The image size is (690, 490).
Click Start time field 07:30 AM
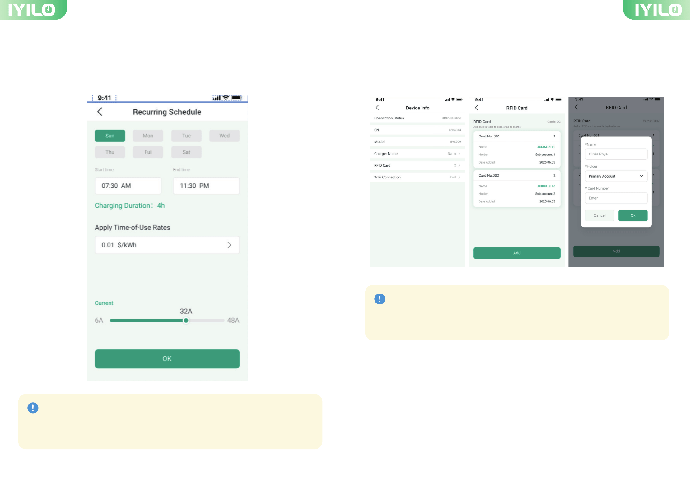pyautogui.click(x=128, y=186)
